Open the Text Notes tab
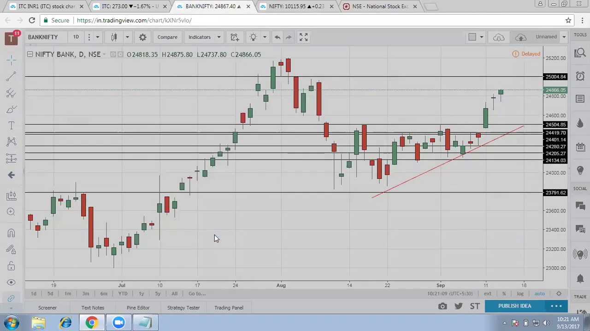 [x=93, y=308]
